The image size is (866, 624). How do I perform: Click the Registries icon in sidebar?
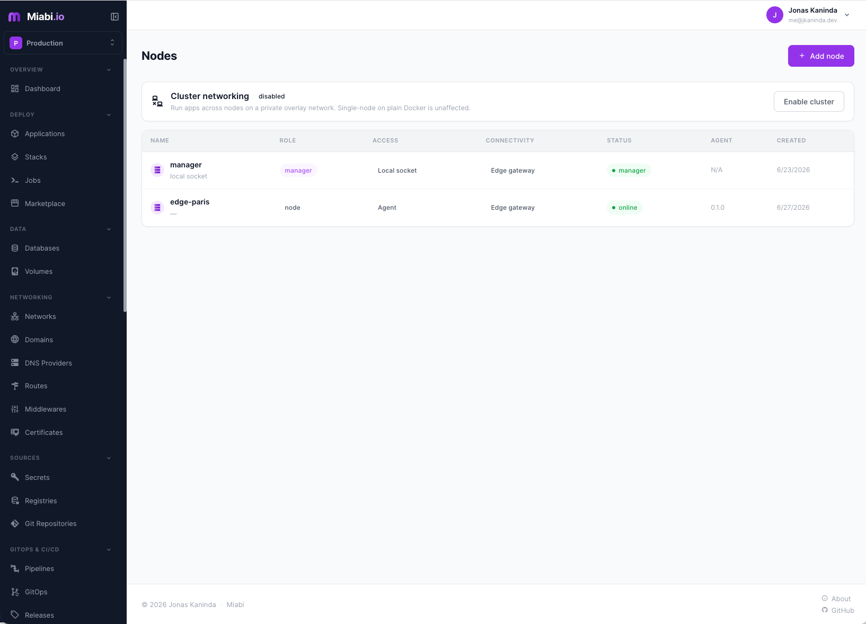(x=15, y=501)
